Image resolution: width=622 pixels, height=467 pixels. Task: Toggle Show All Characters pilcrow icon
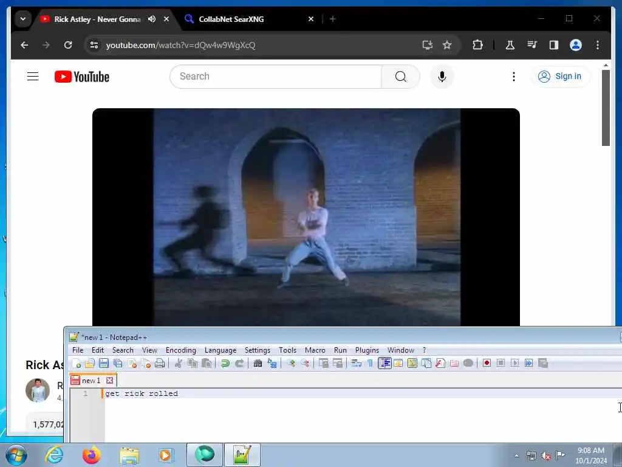[370, 363]
